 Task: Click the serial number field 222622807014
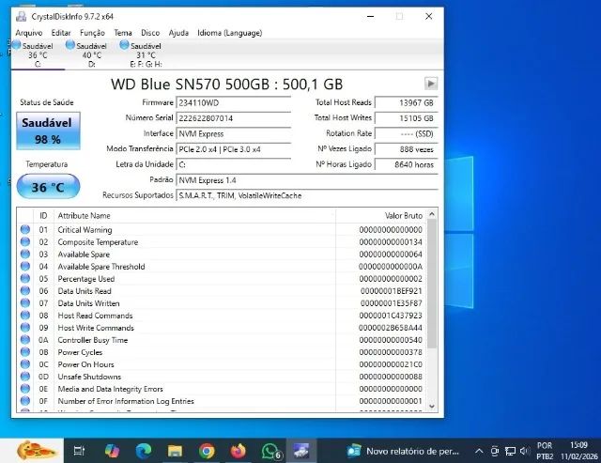coord(233,118)
